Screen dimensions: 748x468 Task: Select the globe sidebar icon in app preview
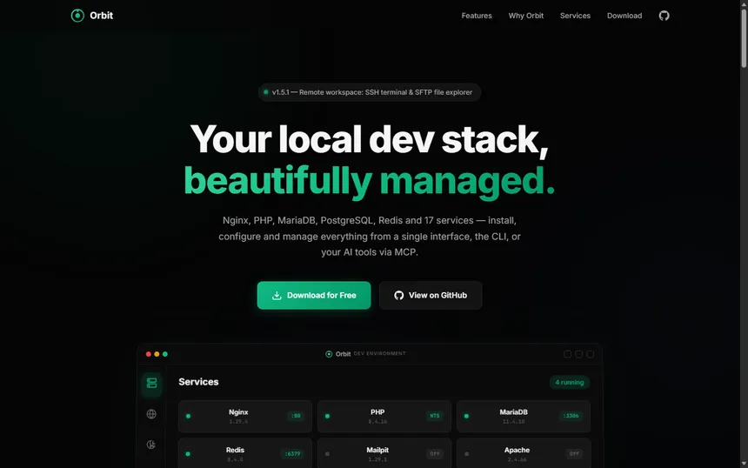pos(151,414)
